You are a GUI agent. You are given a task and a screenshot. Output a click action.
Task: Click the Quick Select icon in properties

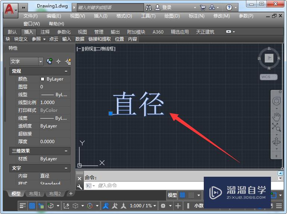point(68,62)
